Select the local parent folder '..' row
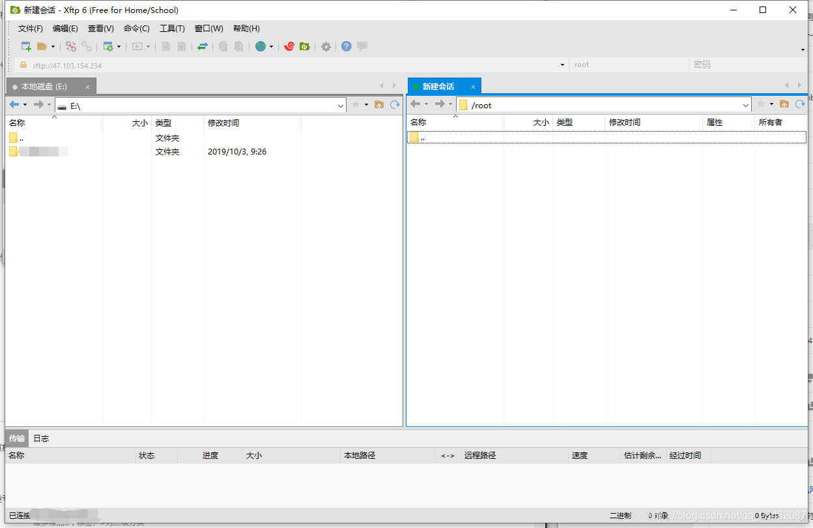The image size is (813, 528). tap(203, 138)
